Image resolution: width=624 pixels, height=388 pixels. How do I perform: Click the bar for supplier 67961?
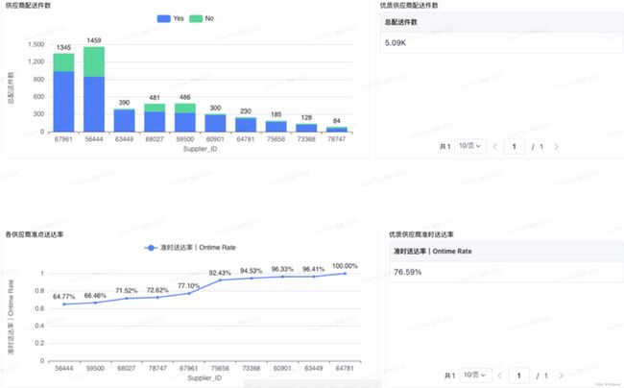(63, 93)
